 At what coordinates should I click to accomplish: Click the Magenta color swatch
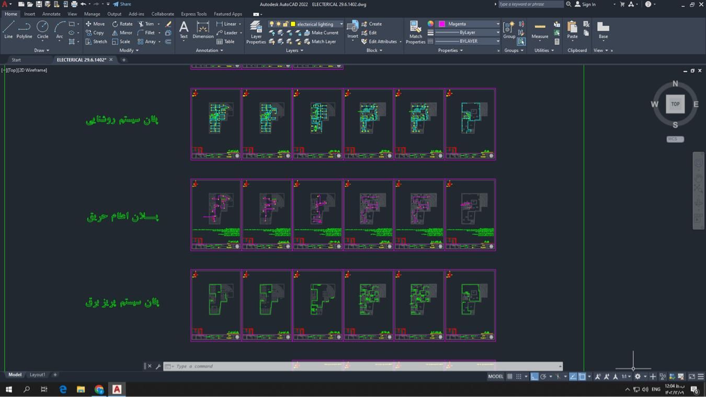442,24
